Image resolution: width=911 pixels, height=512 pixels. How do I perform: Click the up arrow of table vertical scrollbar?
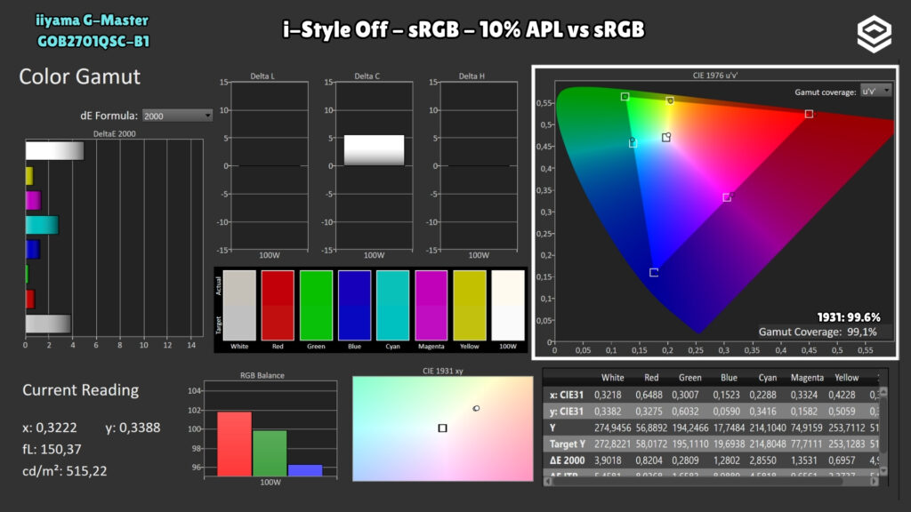pyautogui.click(x=883, y=392)
